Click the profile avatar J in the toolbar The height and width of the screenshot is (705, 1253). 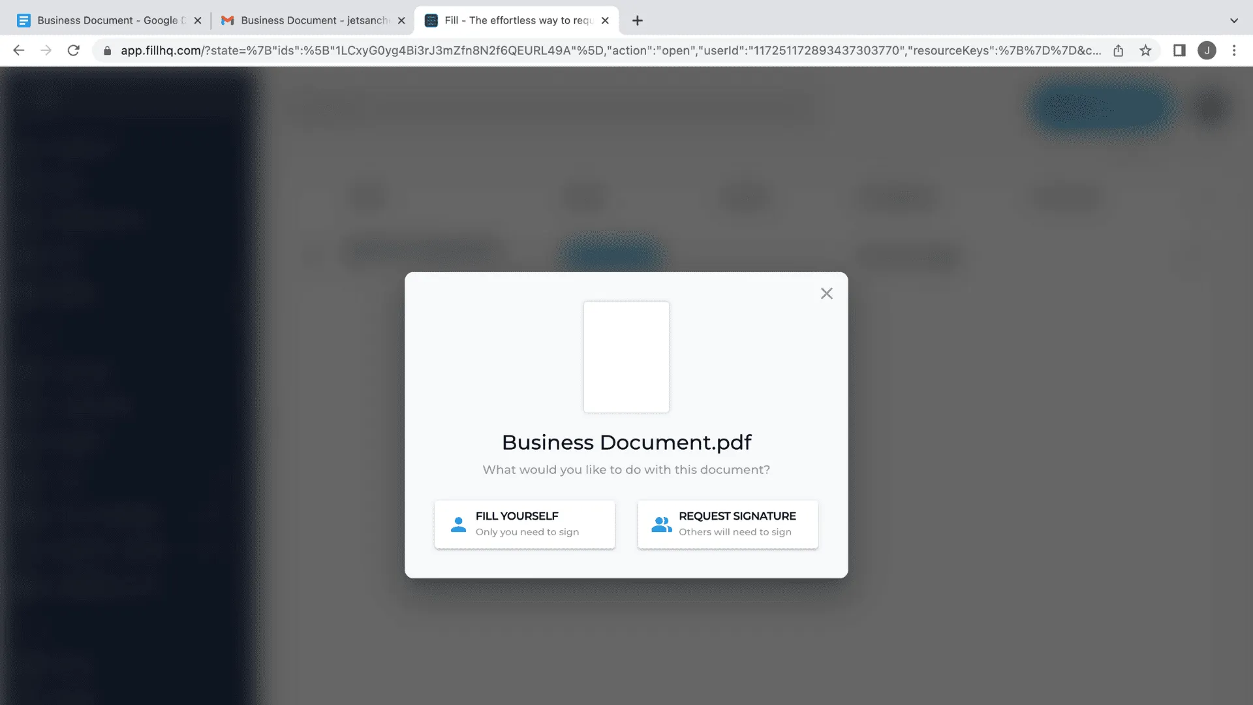coord(1207,50)
